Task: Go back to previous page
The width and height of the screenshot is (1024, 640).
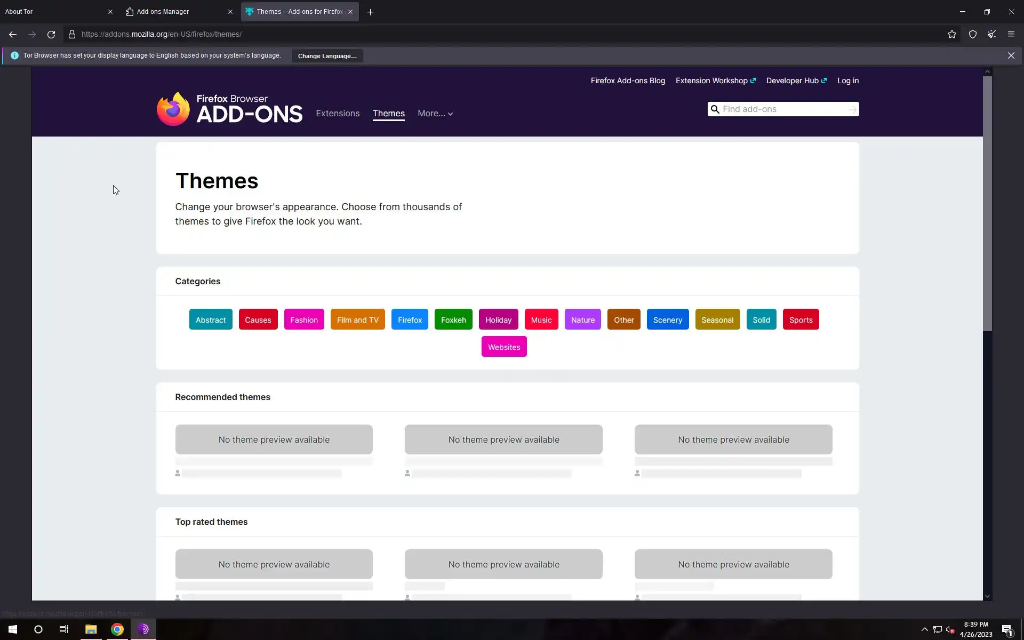Action: click(x=13, y=34)
